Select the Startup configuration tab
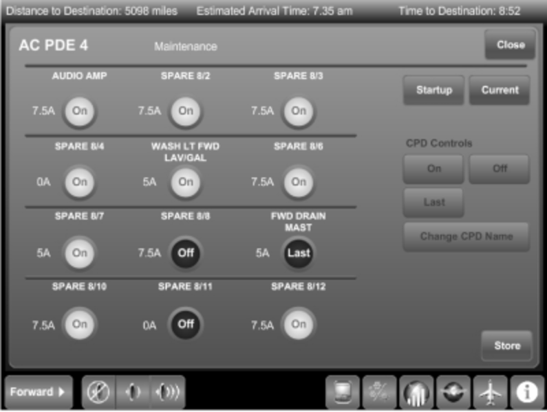 (433, 90)
